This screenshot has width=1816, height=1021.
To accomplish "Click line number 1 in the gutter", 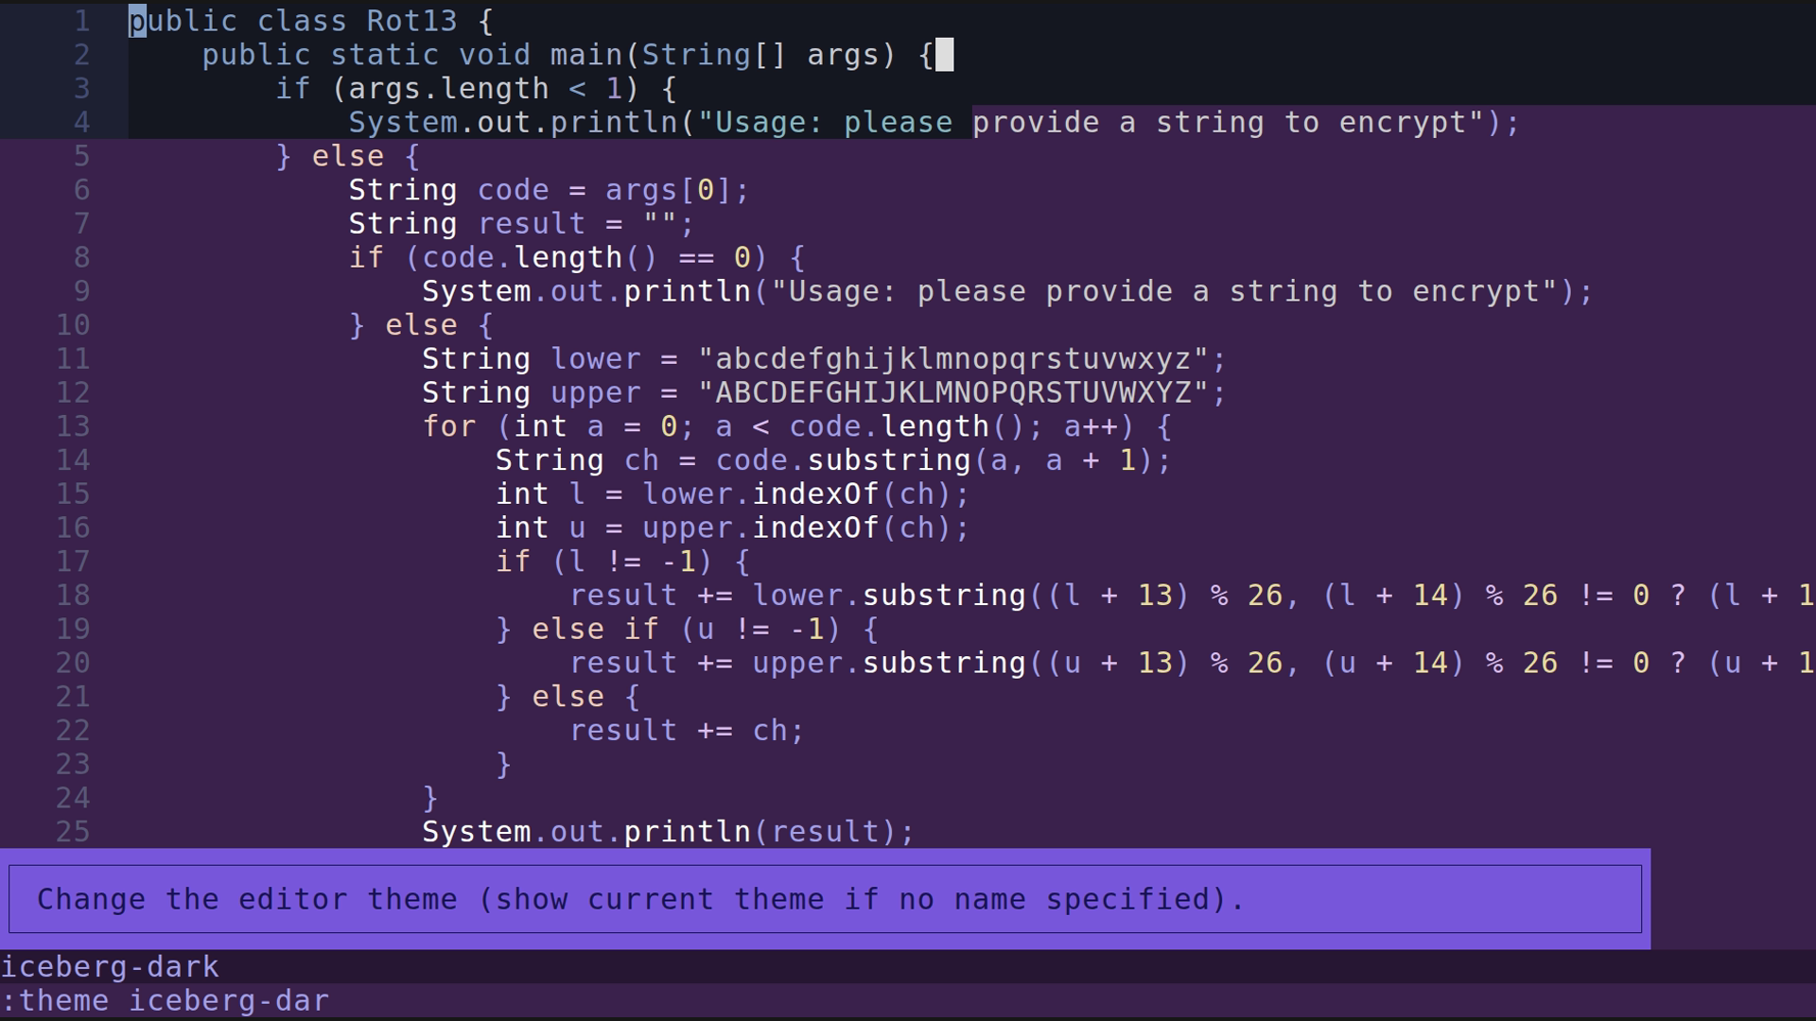I will [x=81, y=20].
